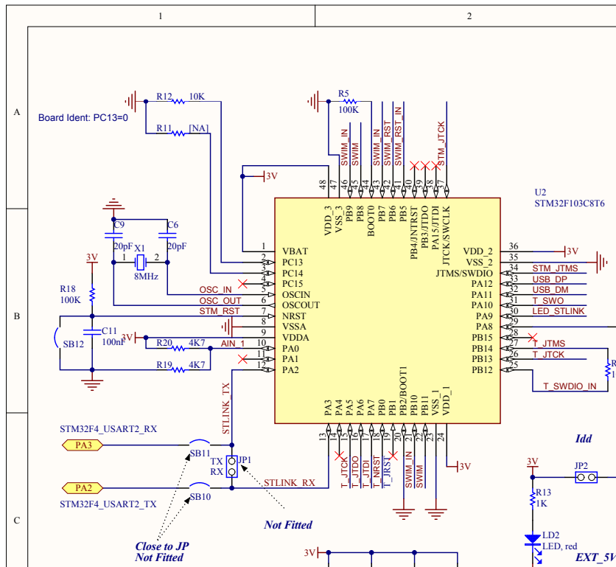This screenshot has width=616, height=567.
Task: Click the vertical STLINK_TX net label
Action: [x=226, y=408]
